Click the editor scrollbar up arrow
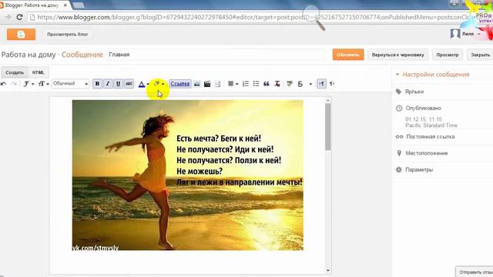 coord(328,101)
